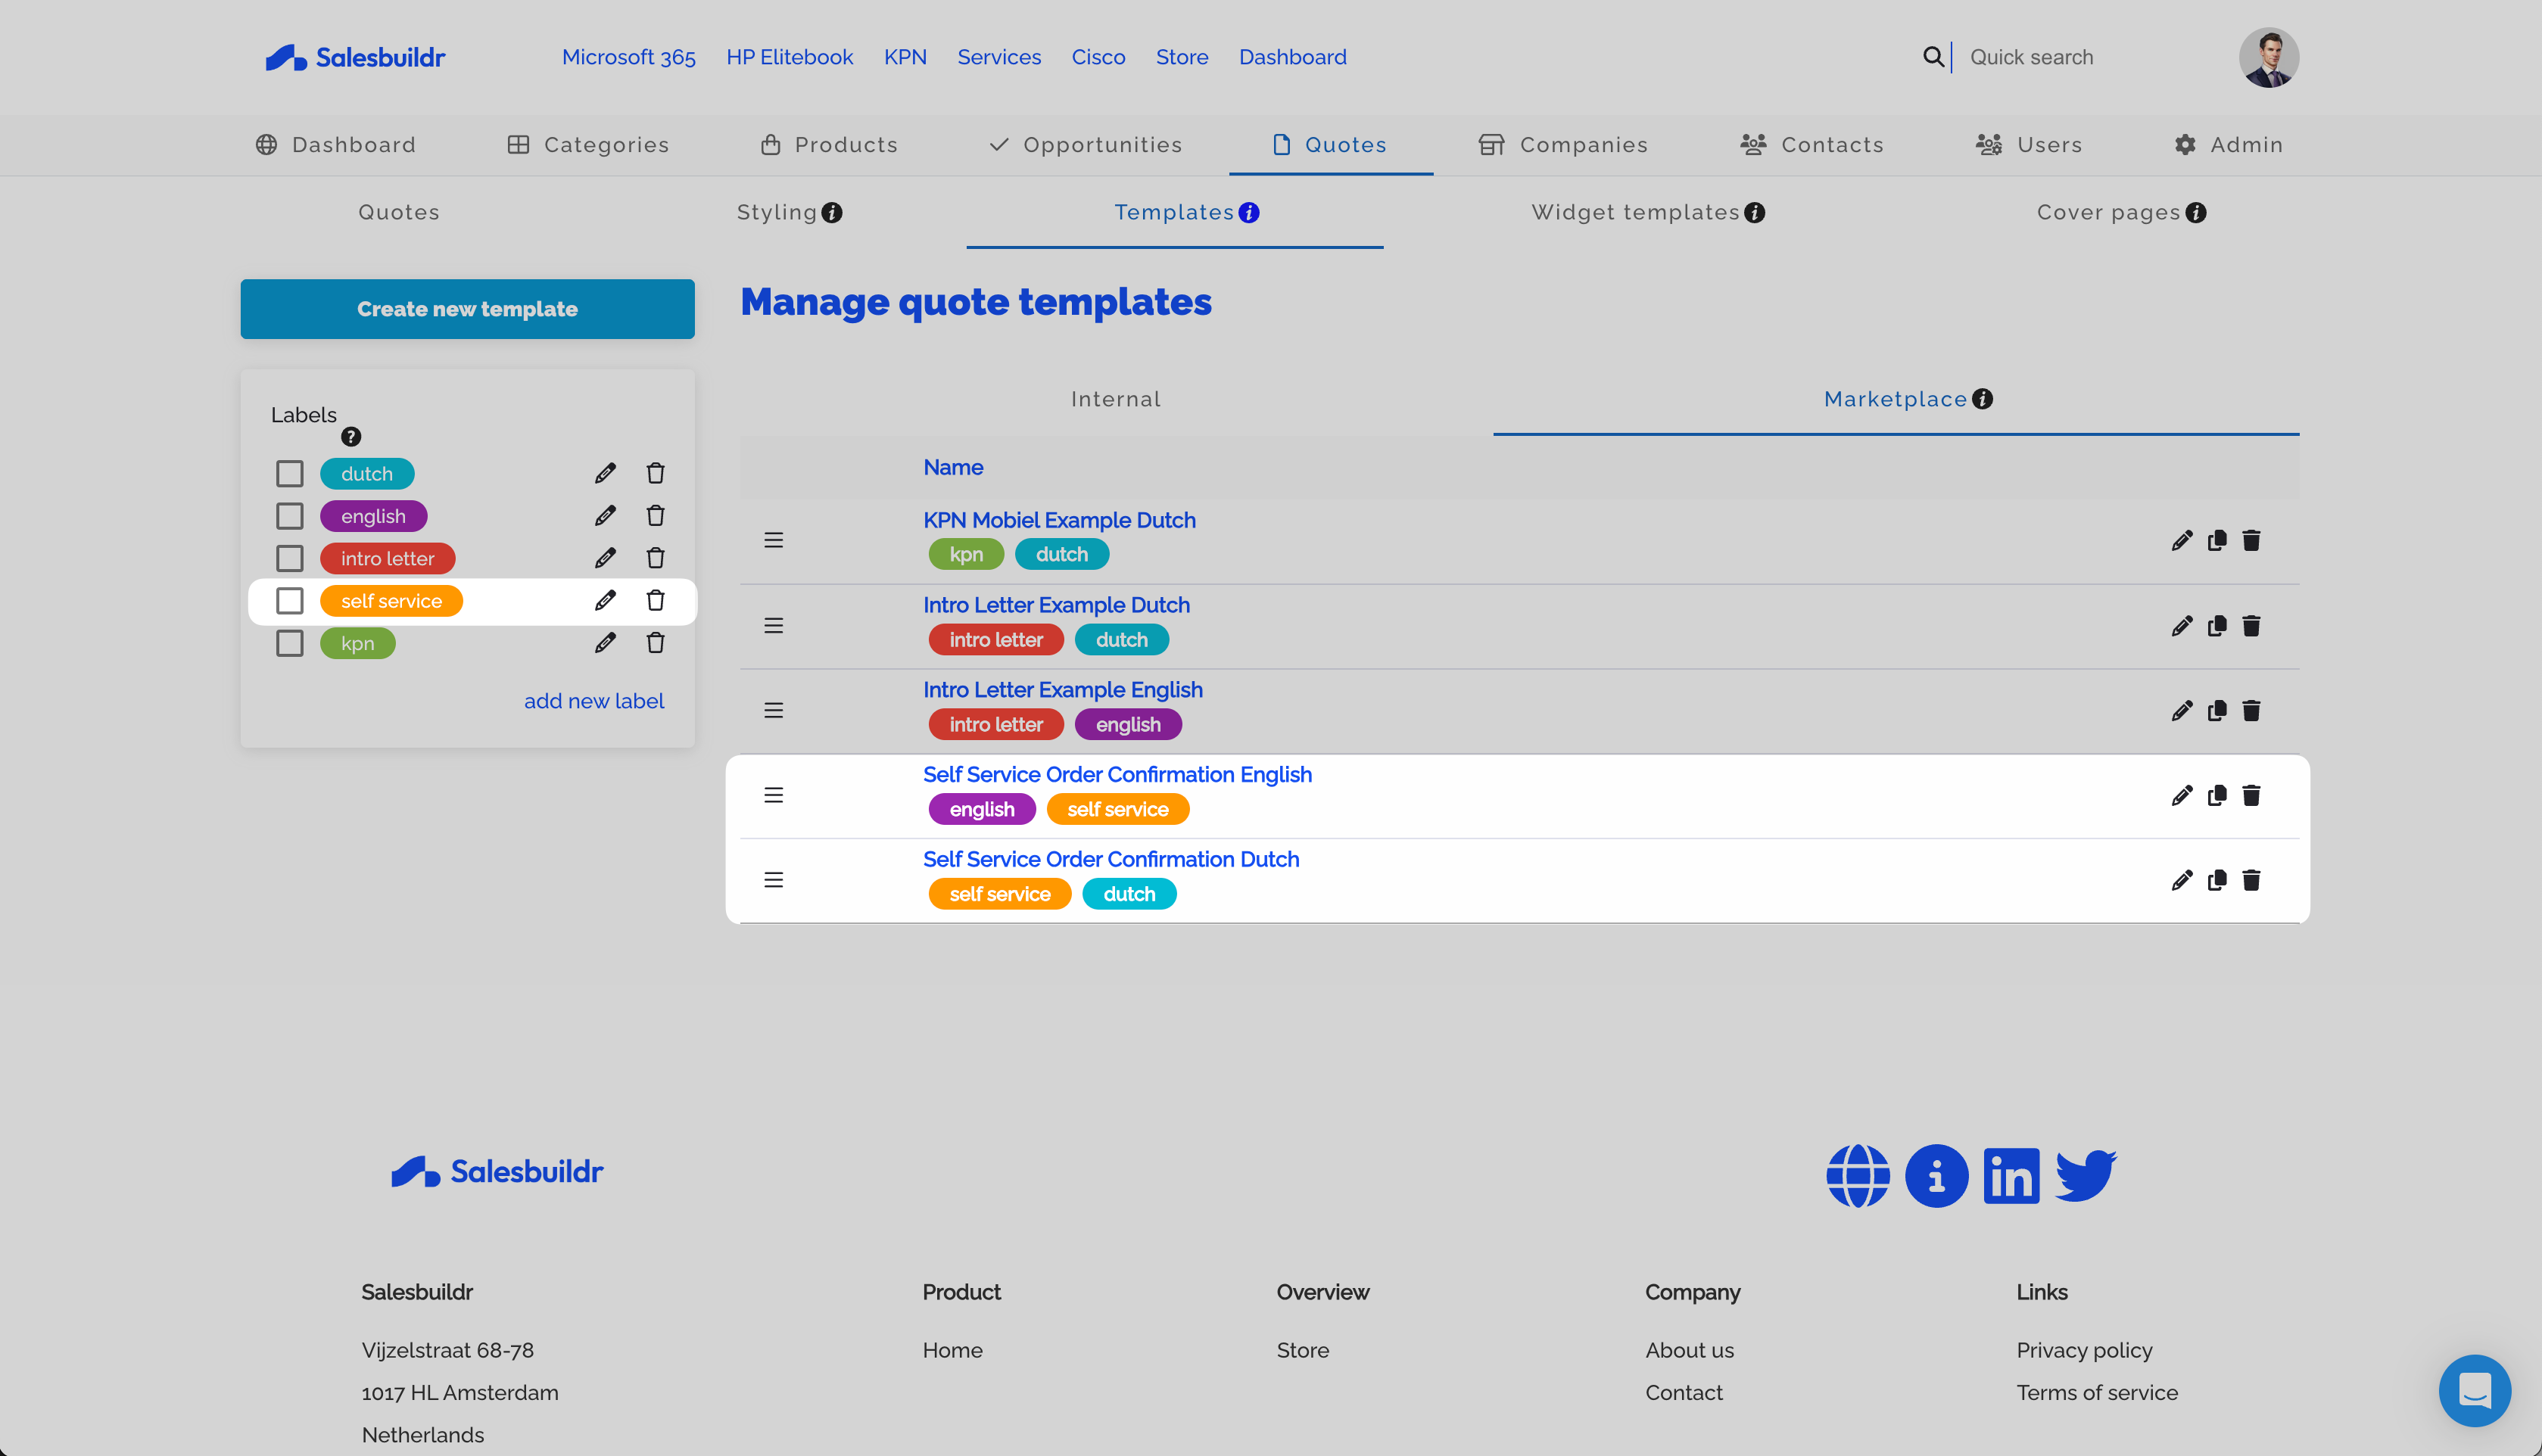This screenshot has width=2542, height=1456.
Task: Switch to the Marketplace templates tab
Action: point(1896,399)
